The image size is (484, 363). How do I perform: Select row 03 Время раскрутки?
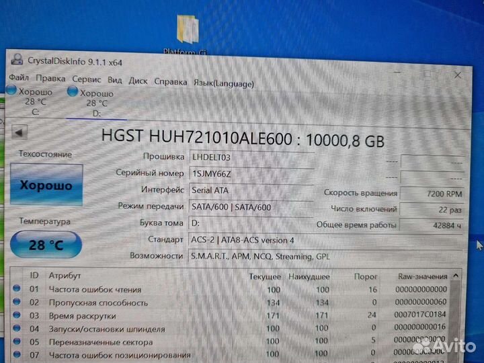(x=230, y=315)
